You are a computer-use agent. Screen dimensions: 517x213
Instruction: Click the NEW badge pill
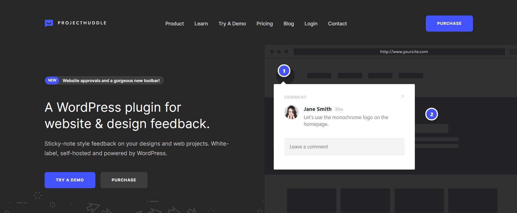pos(52,80)
